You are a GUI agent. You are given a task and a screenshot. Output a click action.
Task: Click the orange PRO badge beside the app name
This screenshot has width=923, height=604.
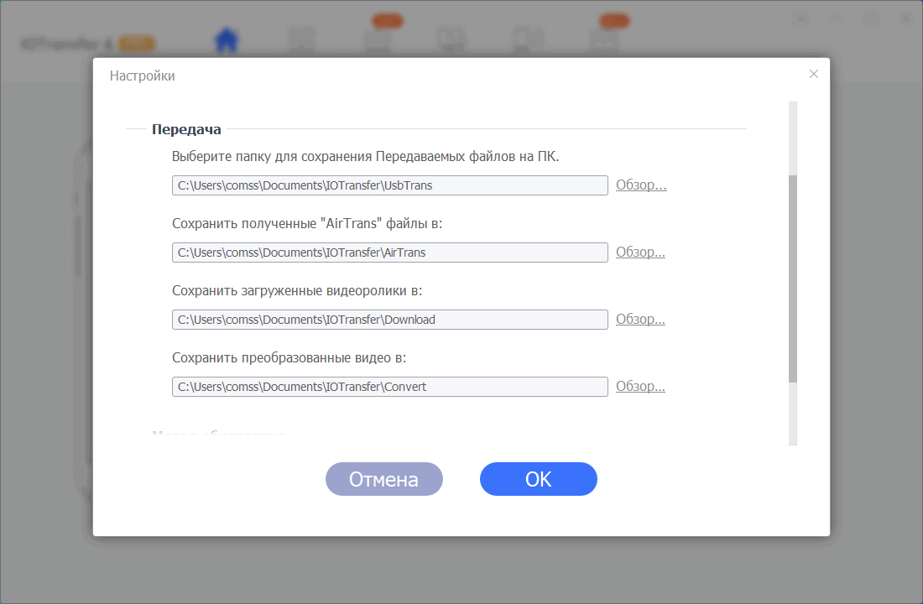(x=137, y=43)
